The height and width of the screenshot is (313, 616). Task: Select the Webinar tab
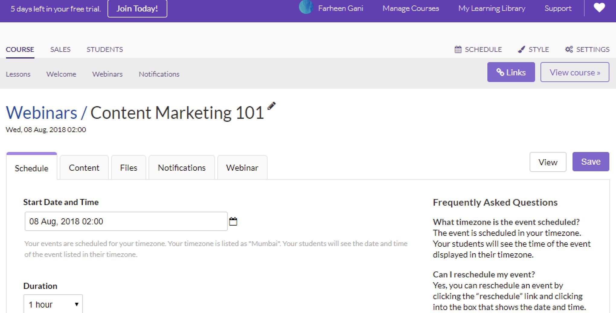(x=242, y=168)
